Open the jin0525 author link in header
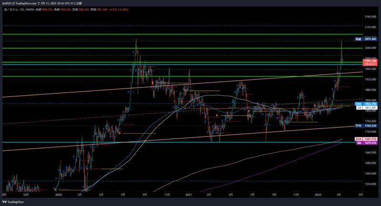Image resolution: width=381 pixels, height=206 pixels. [7, 3]
